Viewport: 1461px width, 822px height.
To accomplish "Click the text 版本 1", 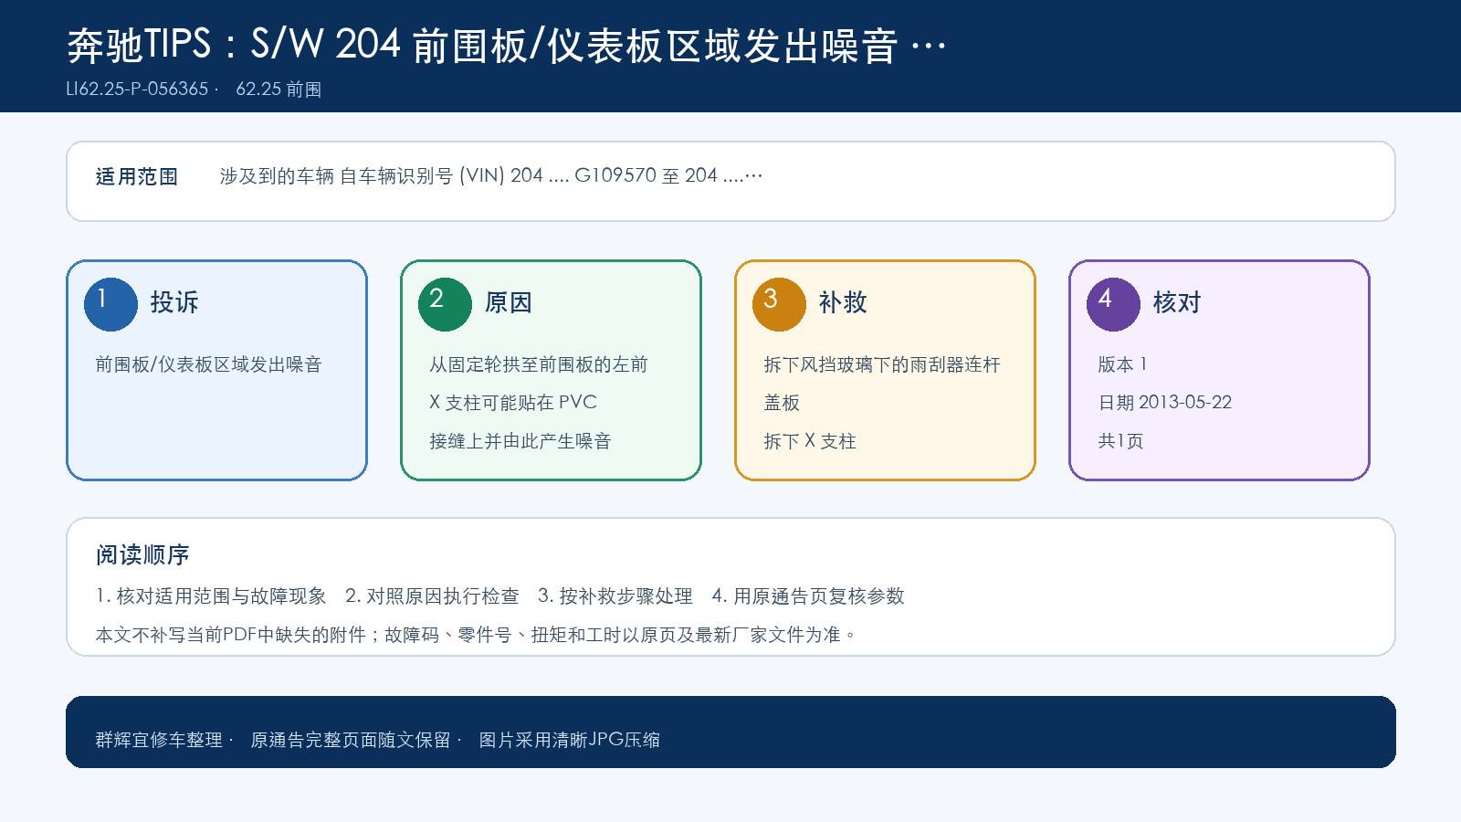I will click(1122, 364).
